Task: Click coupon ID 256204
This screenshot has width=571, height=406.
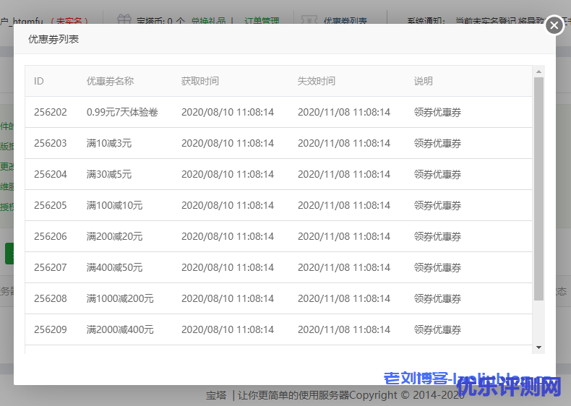Action: pyautogui.click(x=51, y=174)
